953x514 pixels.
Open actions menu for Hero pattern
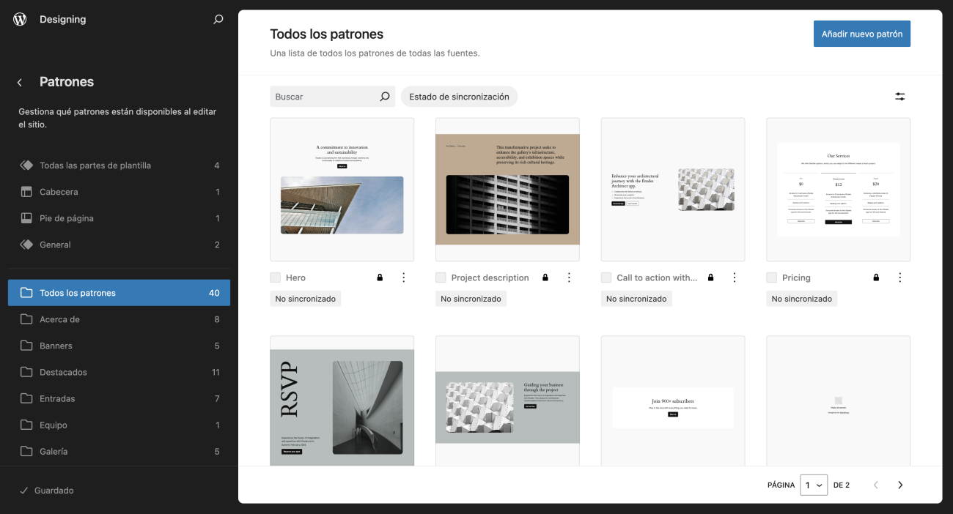point(403,278)
